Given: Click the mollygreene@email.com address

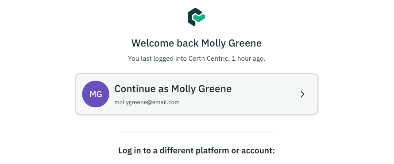Looking at the screenshot, I should click(147, 102).
